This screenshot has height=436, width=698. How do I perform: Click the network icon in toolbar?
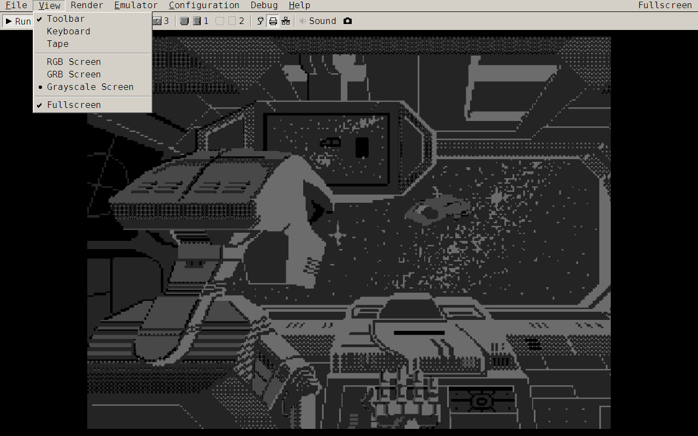[286, 21]
